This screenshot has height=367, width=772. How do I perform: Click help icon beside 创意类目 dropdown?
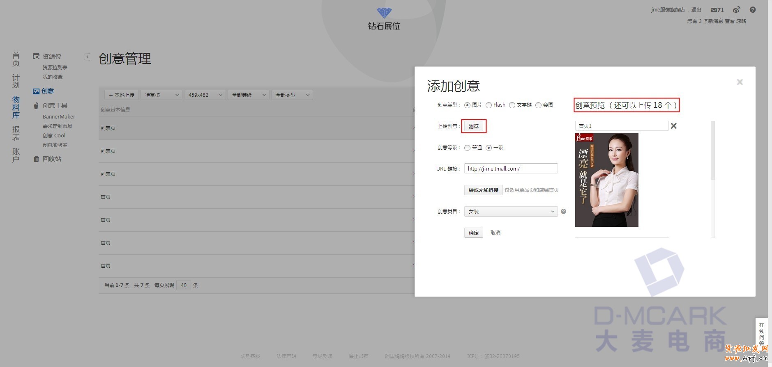[563, 212]
